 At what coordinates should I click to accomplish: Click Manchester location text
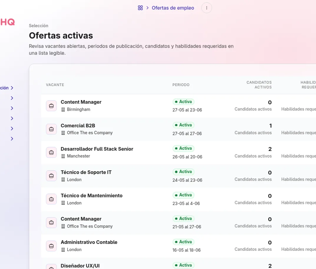(78, 156)
